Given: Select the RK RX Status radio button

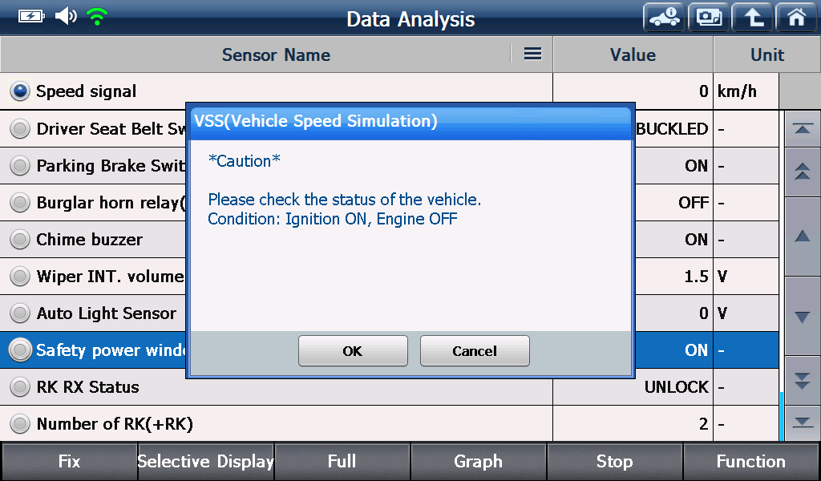Looking at the screenshot, I should click(20, 387).
